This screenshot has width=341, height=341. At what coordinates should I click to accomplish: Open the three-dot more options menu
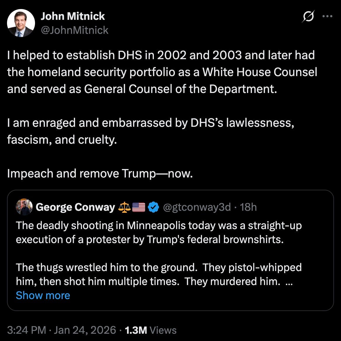point(327,16)
